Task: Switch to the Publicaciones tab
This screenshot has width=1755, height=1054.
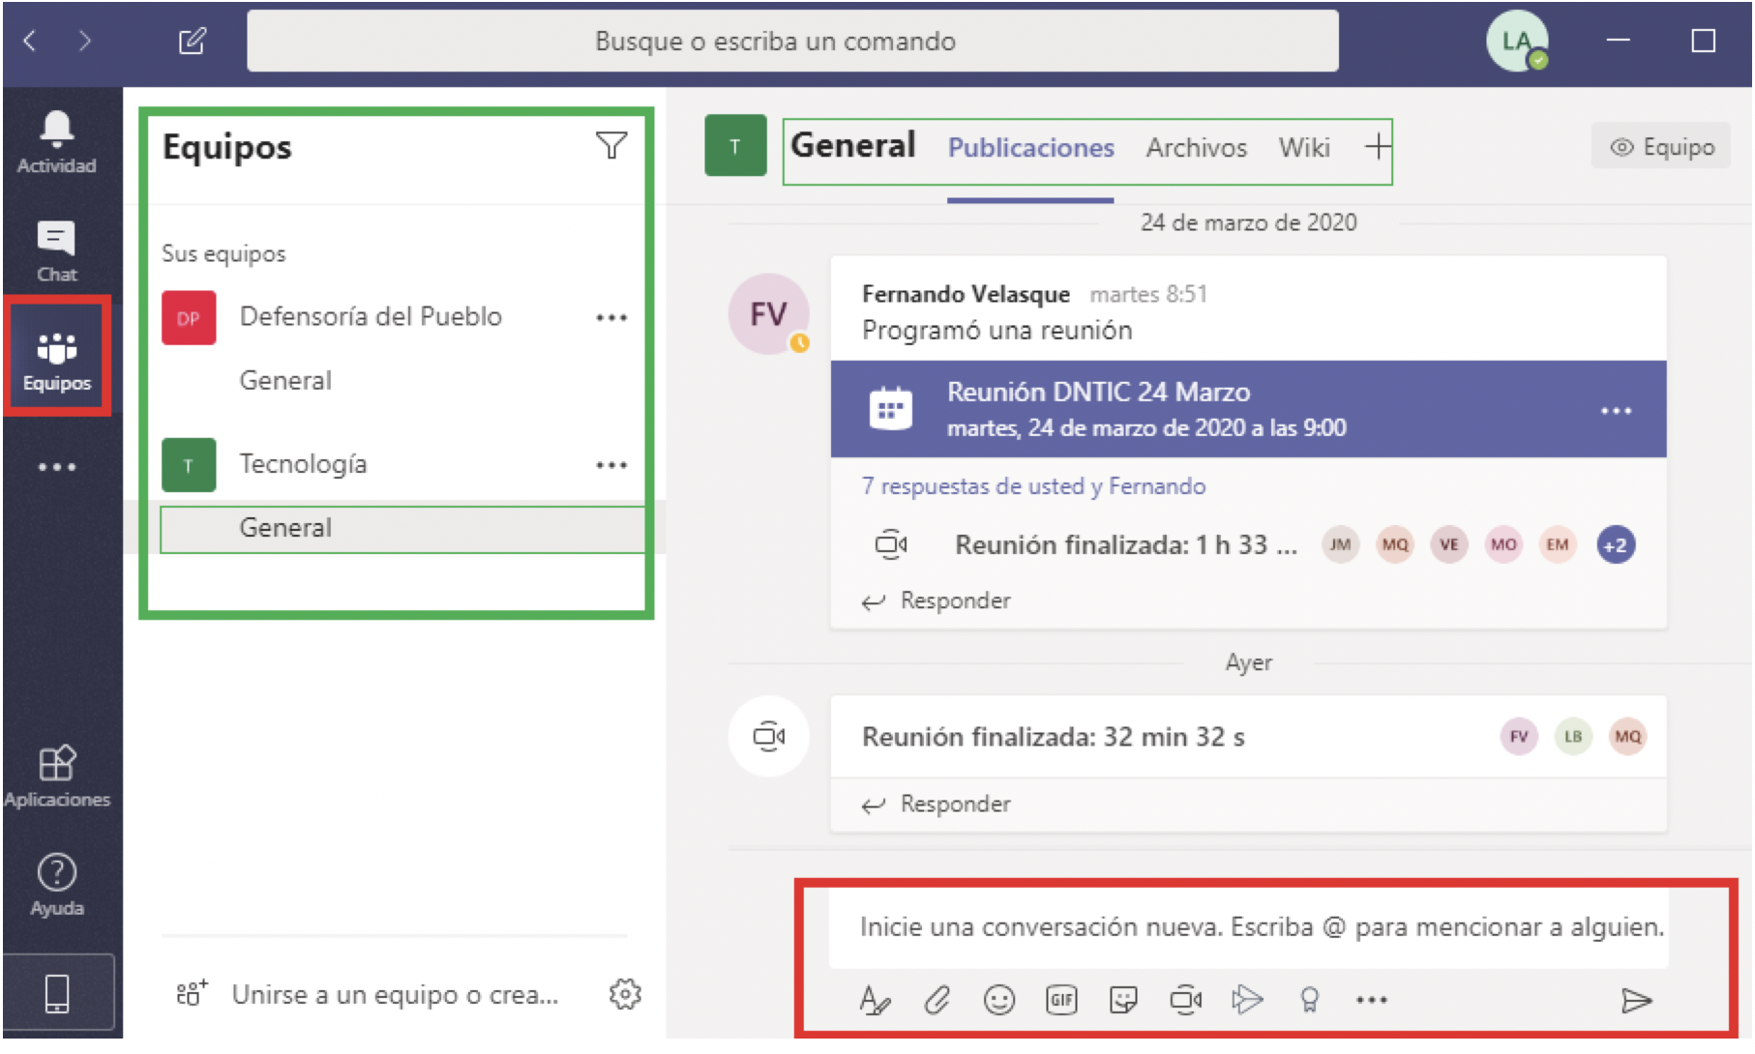Action: [x=1030, y=148]
